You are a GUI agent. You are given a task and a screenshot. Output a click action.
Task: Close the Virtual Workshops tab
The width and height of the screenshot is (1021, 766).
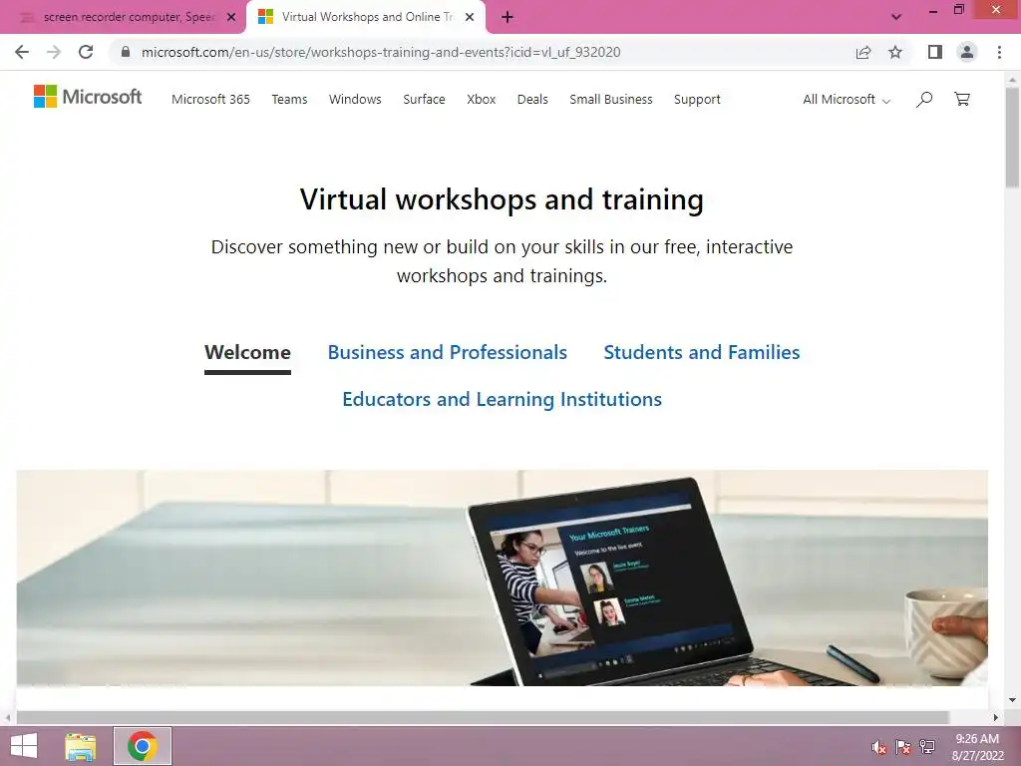point(470,18)
